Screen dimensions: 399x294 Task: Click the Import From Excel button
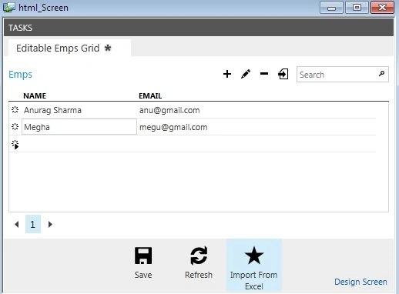(x=254, y=266)
